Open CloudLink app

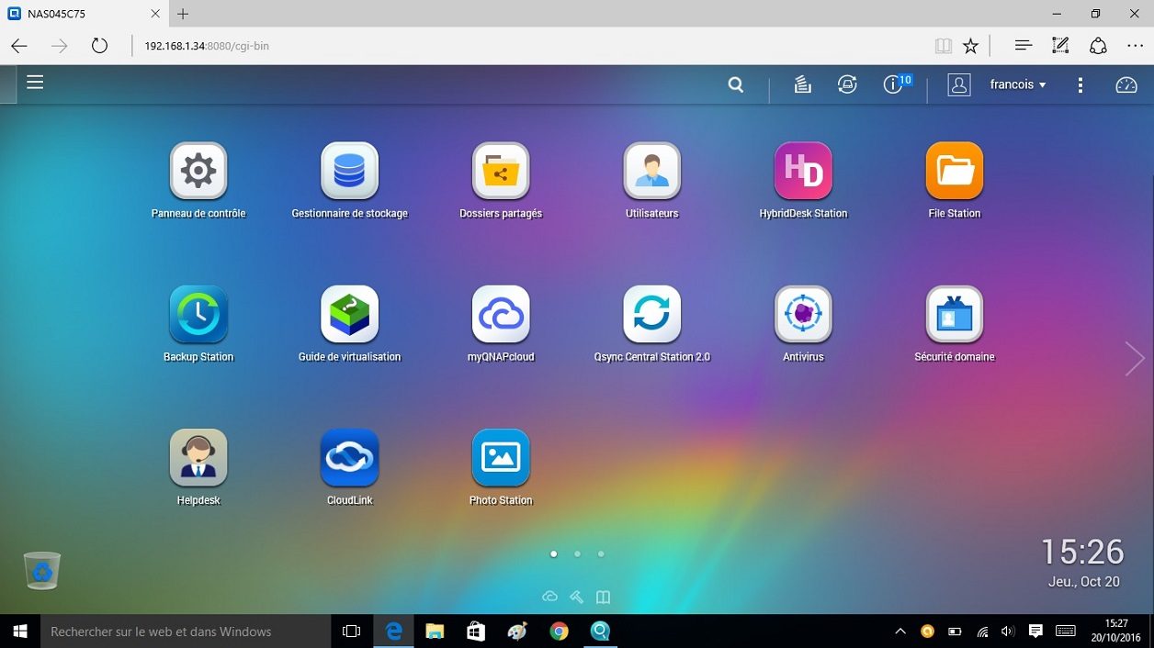pyautogui.click(x=349, y=457)
